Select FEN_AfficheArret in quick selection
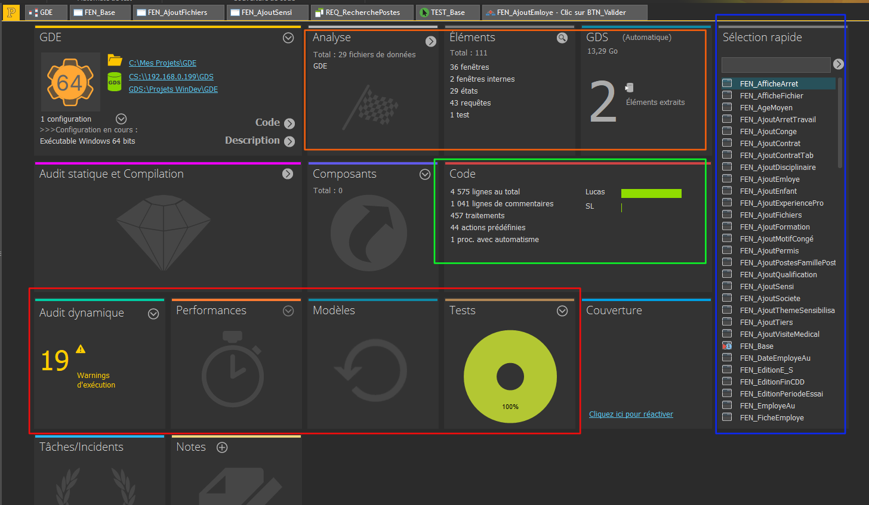 point(778,83)
